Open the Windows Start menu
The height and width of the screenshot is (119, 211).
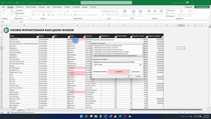[x=81, y=116]
